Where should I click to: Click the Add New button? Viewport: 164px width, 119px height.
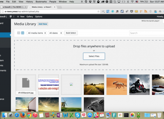(x=43, y=24)
